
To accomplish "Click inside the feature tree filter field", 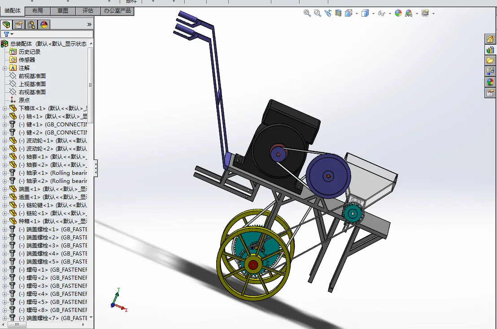I will (47, 34).
